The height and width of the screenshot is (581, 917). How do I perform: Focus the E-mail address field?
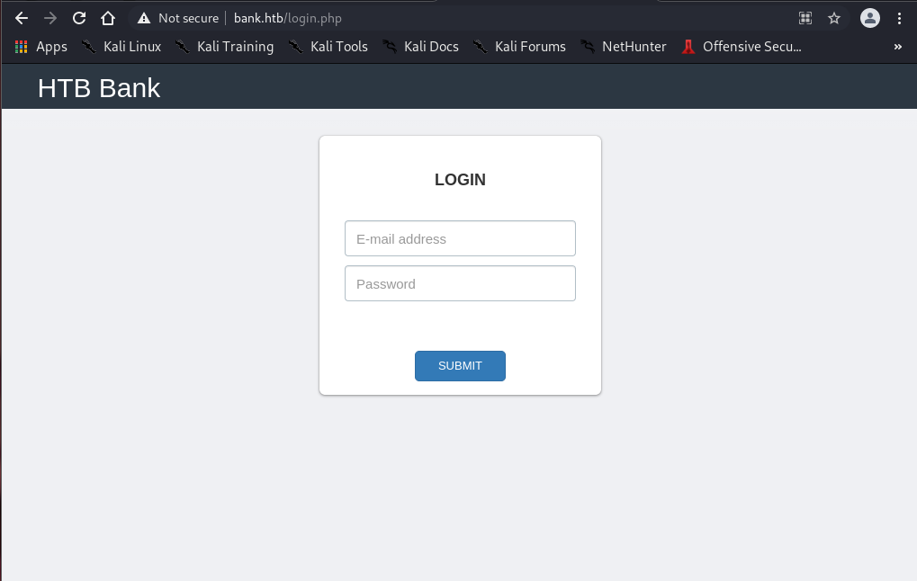point(460,238)
